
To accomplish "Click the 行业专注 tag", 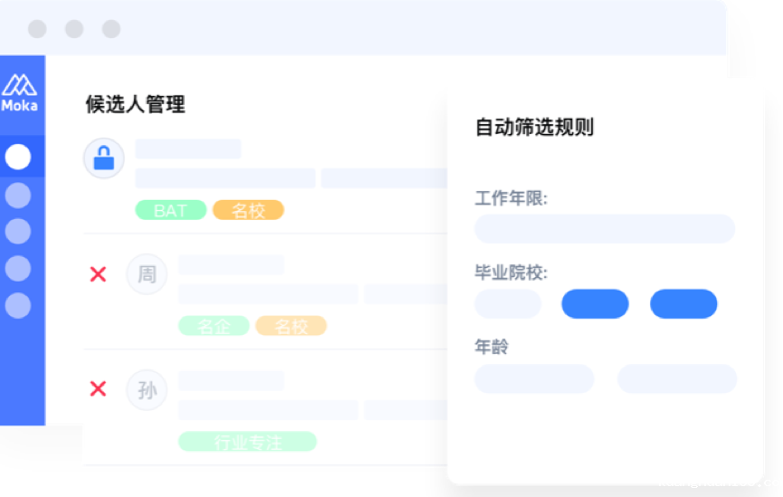I will click(248, 442).
